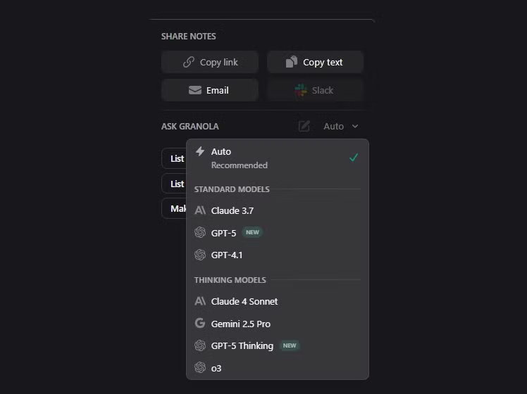This screenshot has width=527, height=394.
Task: Select Claude 3.7 from standard models
Action: [232, 210]
